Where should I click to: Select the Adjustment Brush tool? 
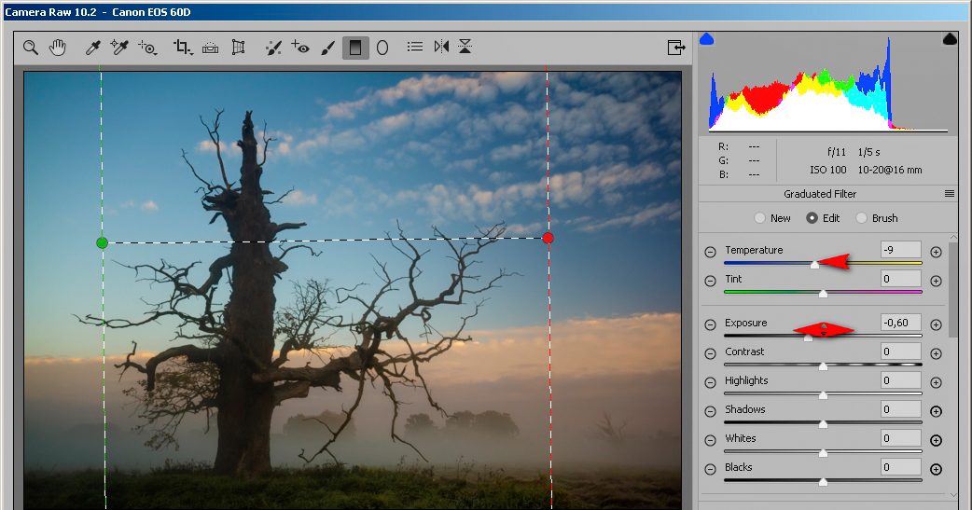click(x=327, y=48)
